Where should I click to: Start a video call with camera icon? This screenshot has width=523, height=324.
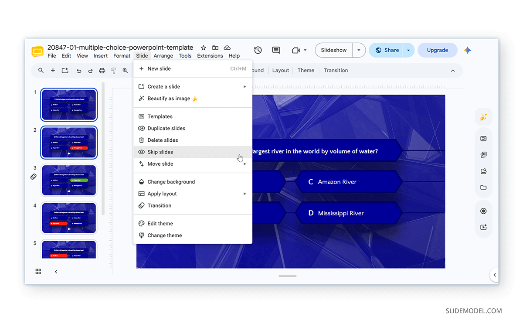296,50
